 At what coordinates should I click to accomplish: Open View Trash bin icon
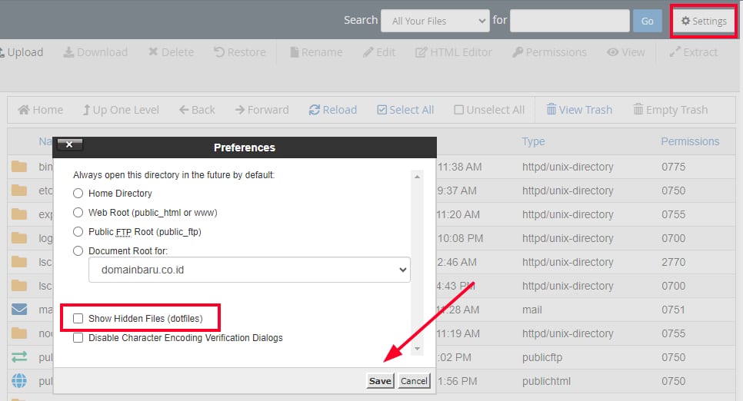[x=551, y=110]
